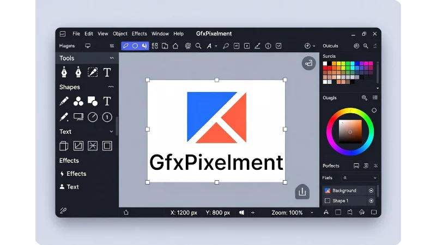Viewport: 436px width, 245px height.
Task: Open the Help menu
Action: click(x=179, y=34)
